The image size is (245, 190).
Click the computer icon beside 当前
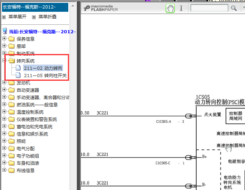(5, 31)
